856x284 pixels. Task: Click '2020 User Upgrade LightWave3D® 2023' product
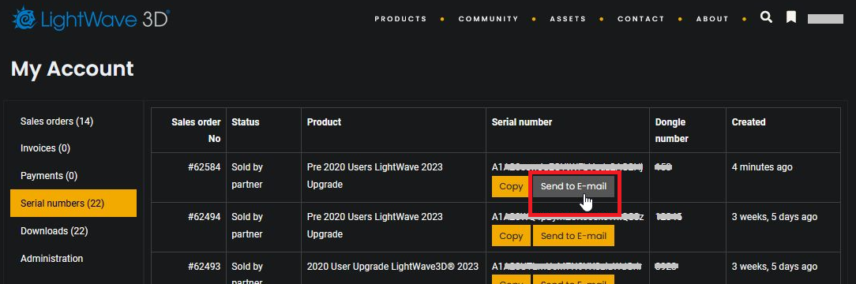point(392,266)
